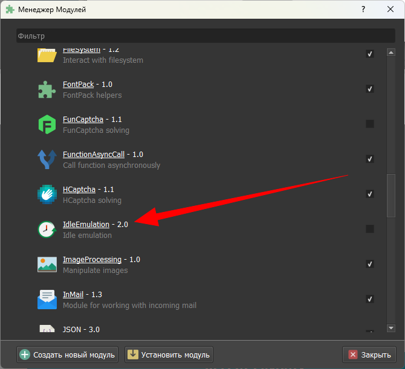Click the HCaptcha hand icon

pos(47,194)
